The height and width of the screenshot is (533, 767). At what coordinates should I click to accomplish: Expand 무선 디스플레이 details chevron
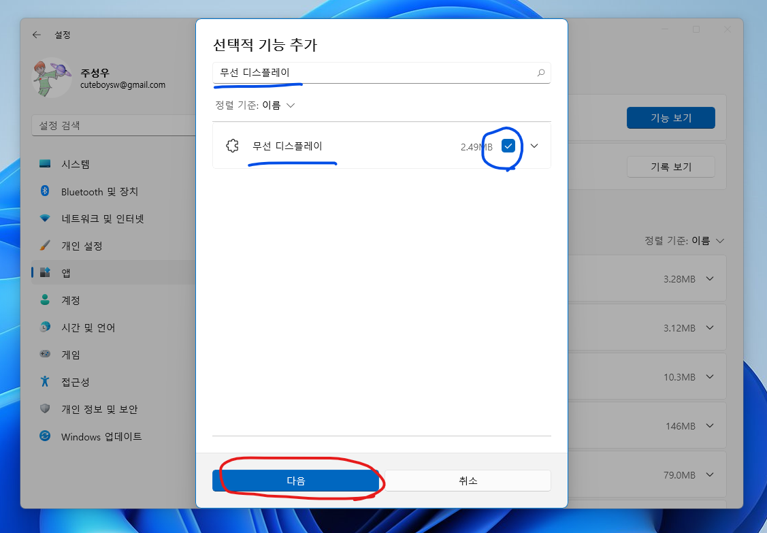534,146
